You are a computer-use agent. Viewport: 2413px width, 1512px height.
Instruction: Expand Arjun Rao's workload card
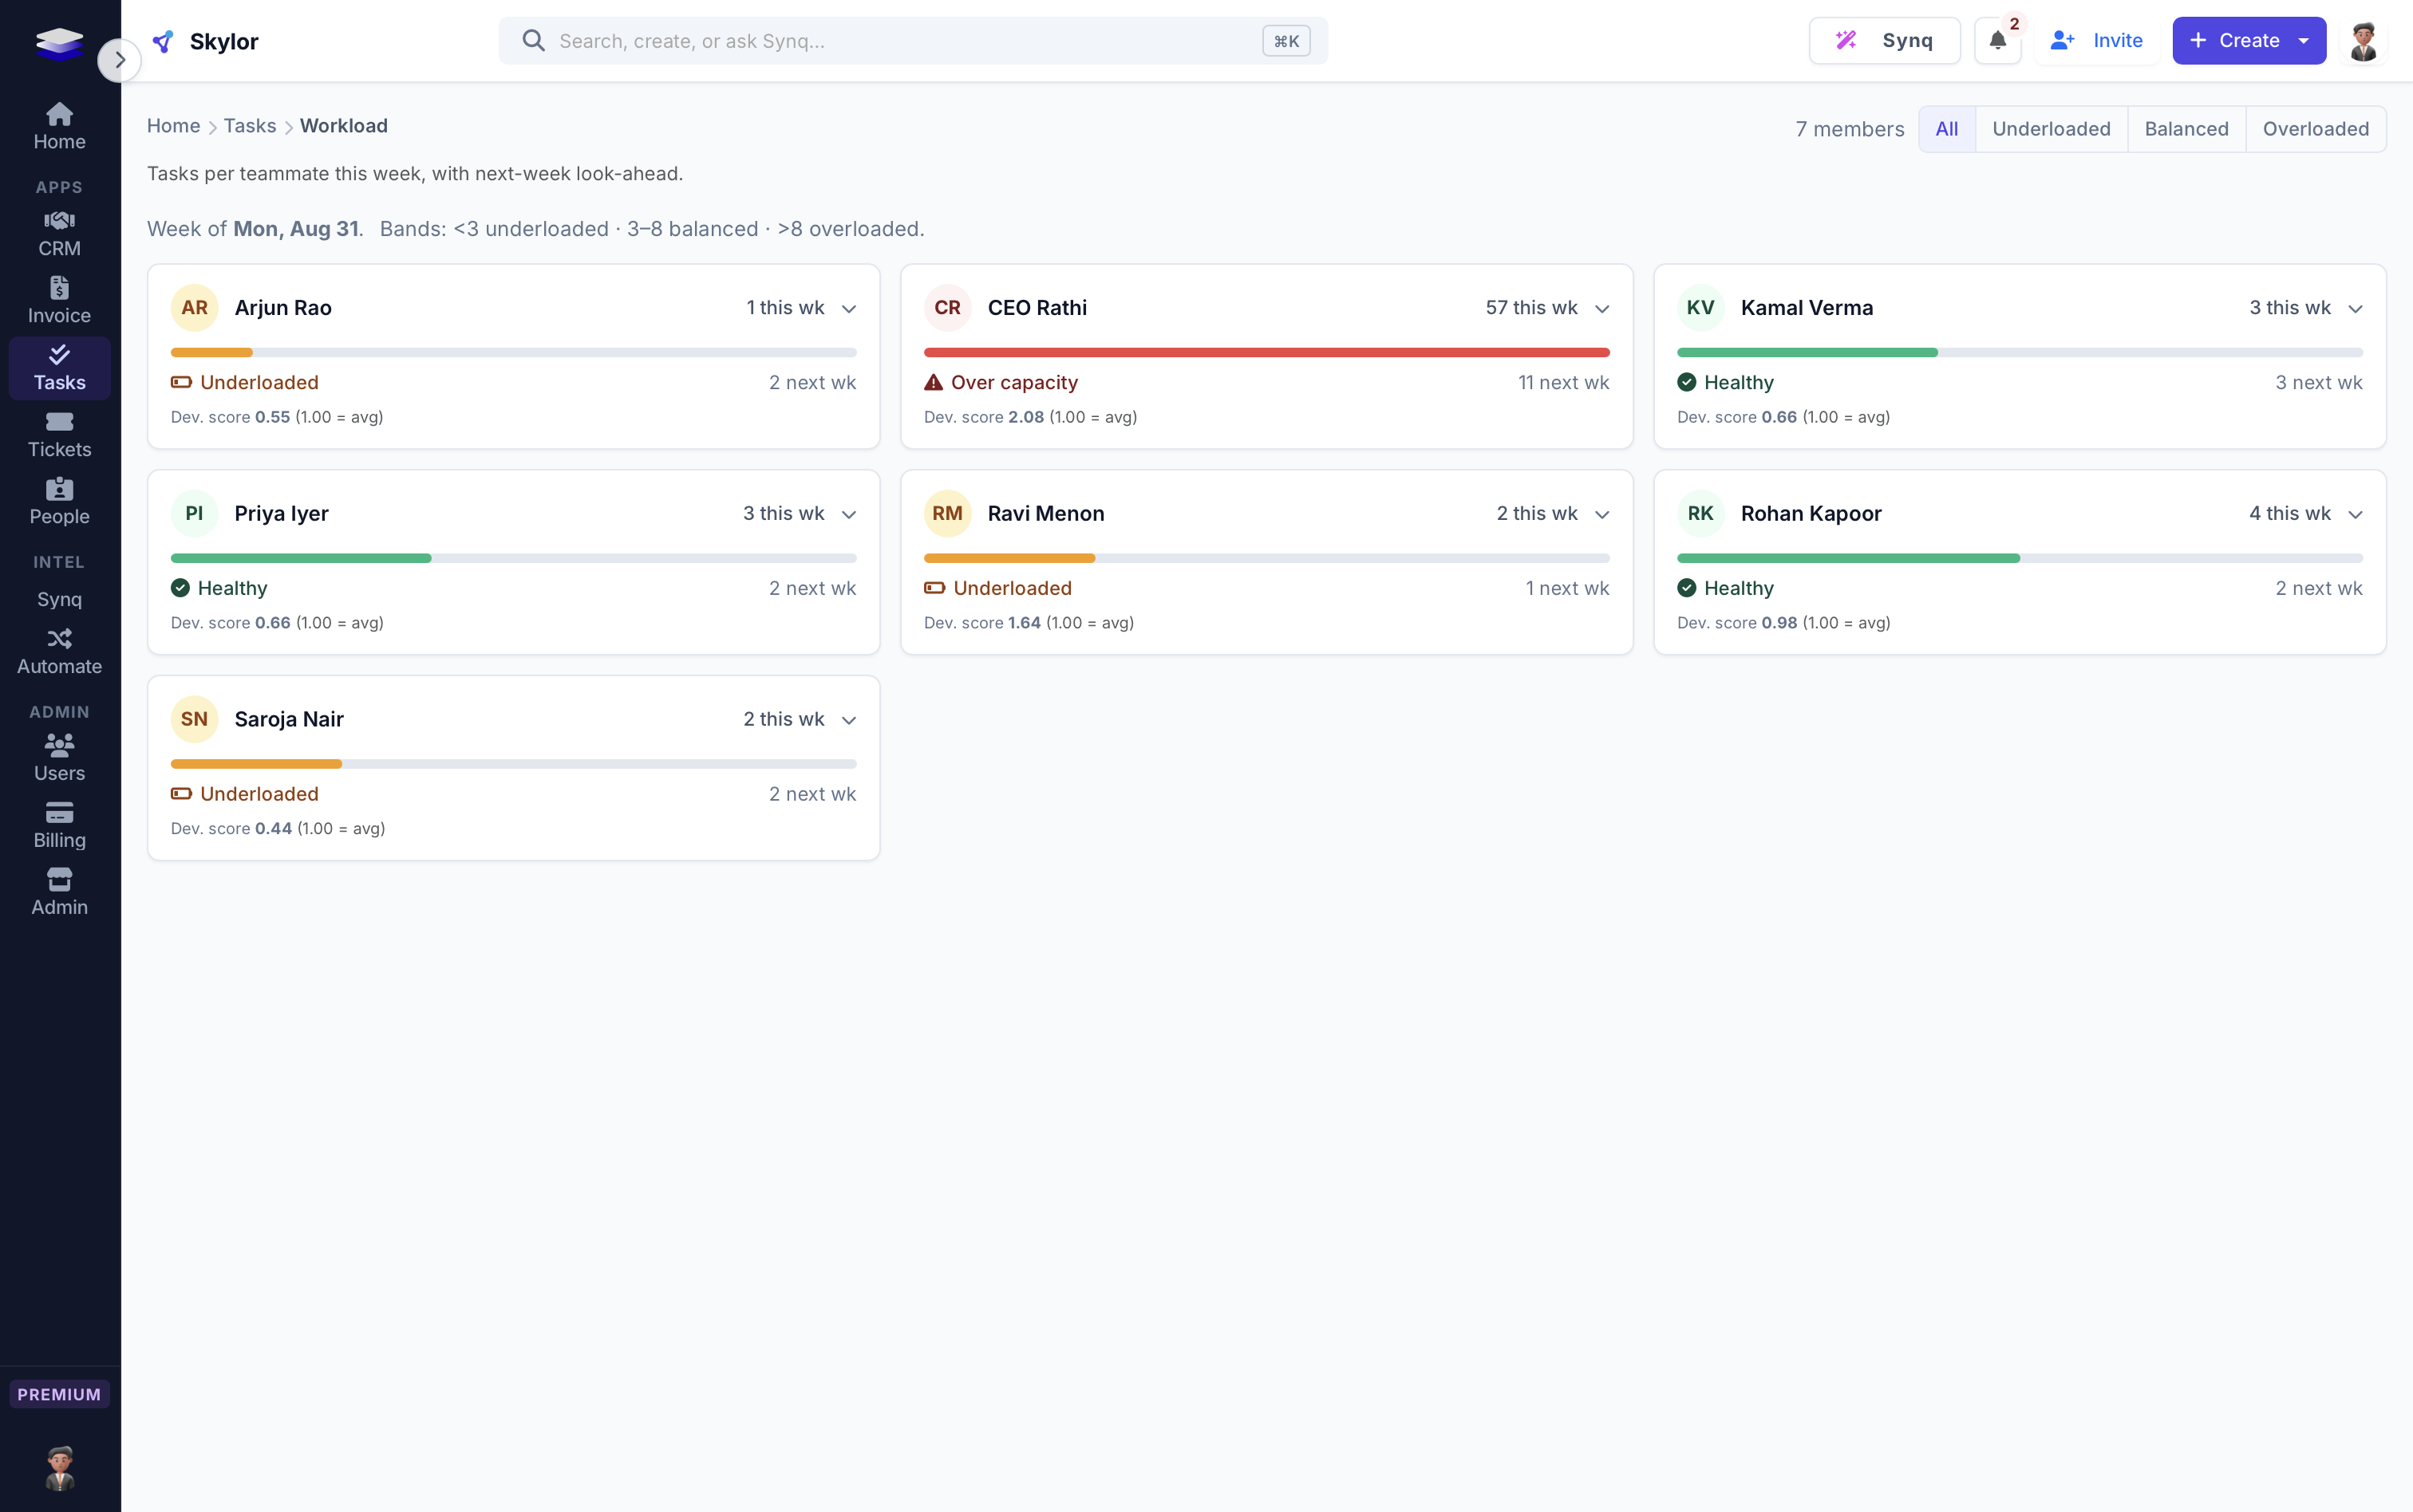tap(848, 309)
